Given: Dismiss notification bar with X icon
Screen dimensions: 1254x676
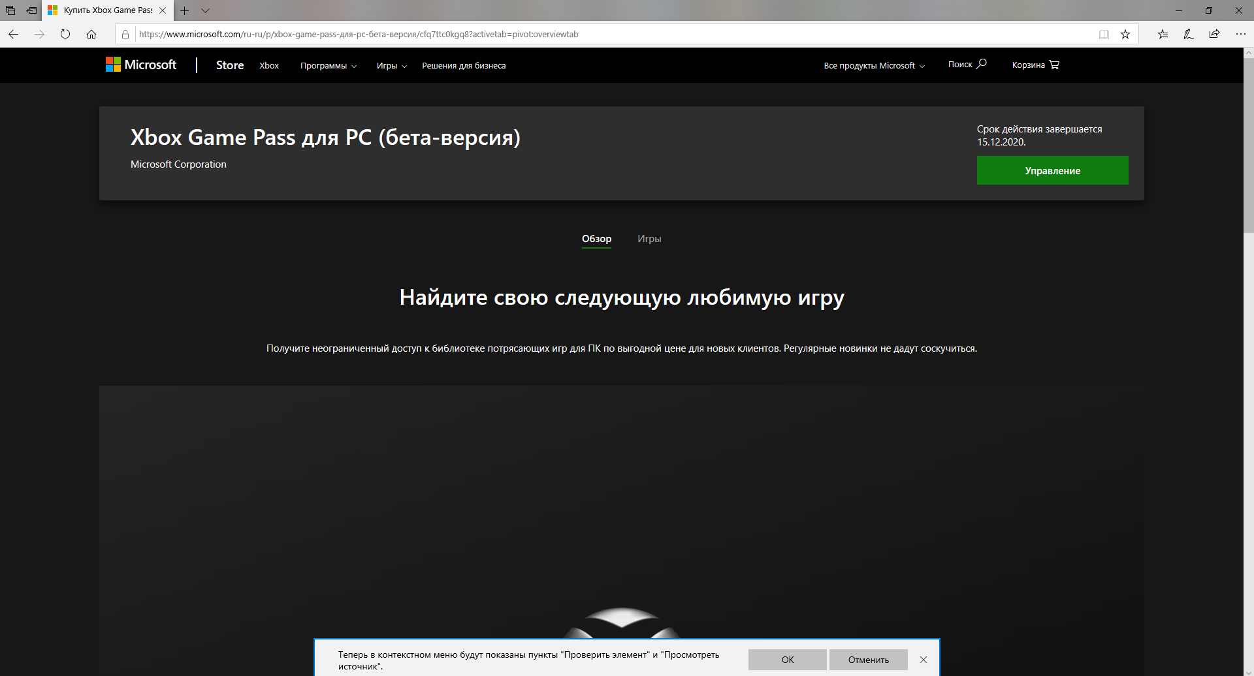Looking at the screenshot, I should tap(924, 660).
